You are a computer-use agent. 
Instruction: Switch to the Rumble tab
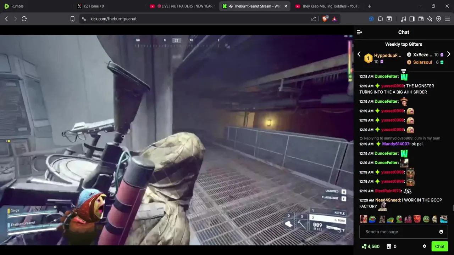click(x=35, y=6)
